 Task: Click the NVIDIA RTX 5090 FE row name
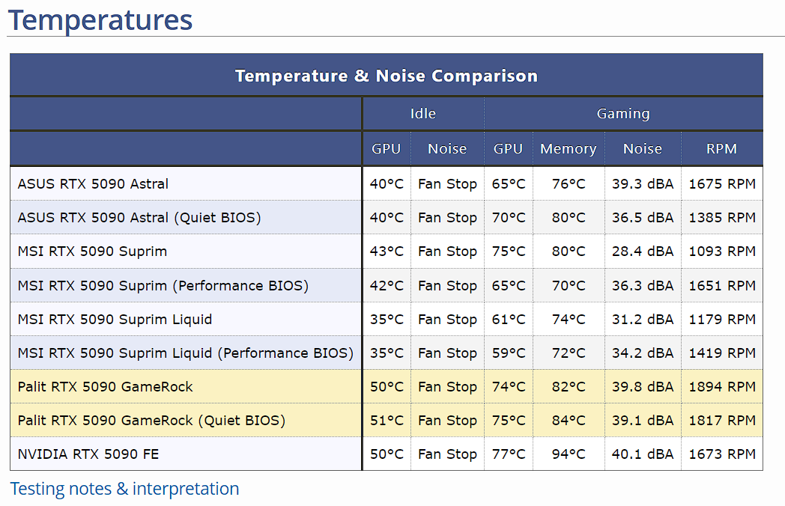click(x=88, y=454)
